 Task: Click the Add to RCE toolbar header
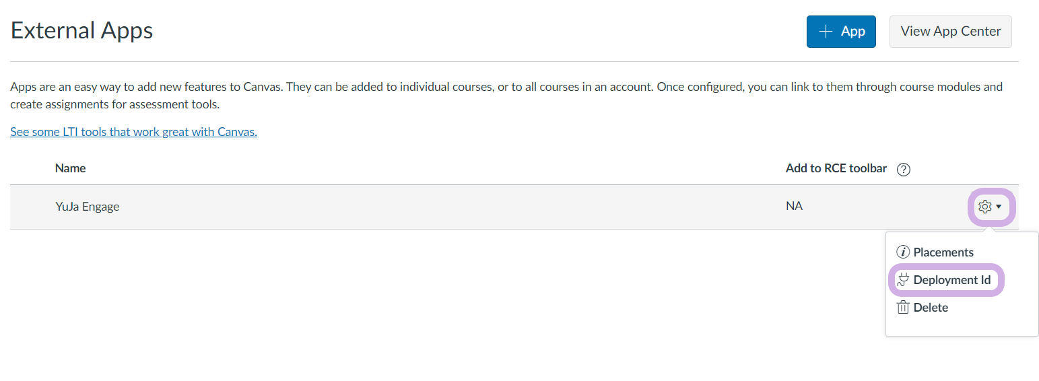coord(836,168)
